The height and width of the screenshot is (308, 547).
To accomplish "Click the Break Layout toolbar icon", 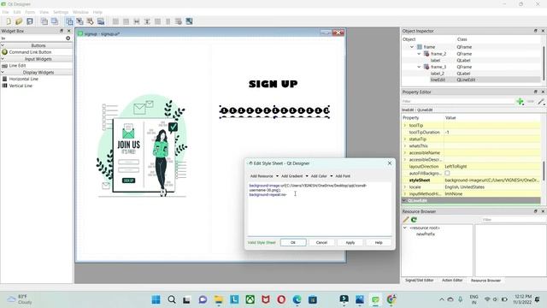I will click(179, 21).
